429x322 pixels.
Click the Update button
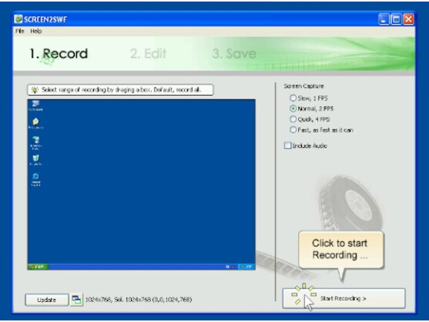(46, 300)
